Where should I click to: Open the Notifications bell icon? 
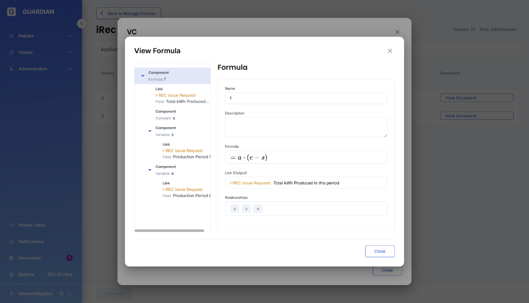11,242
